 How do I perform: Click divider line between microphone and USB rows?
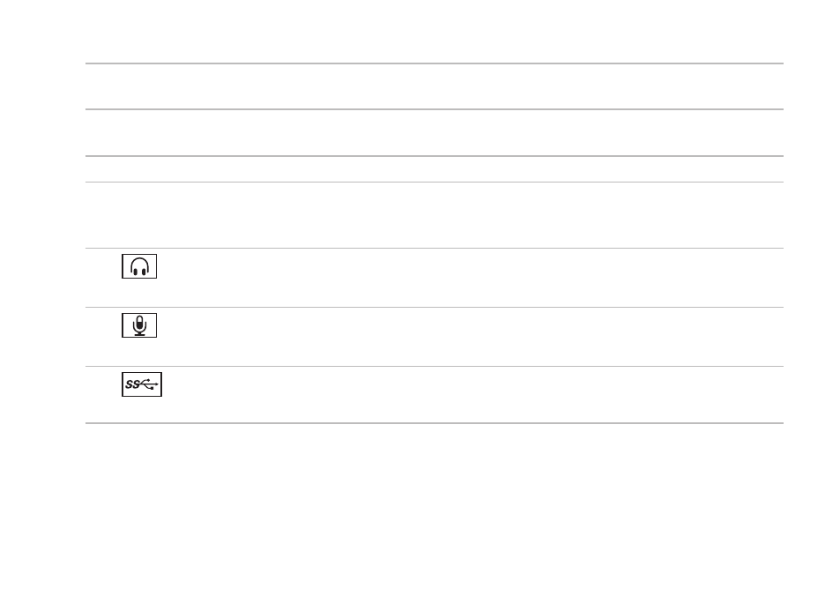(435, 366)
